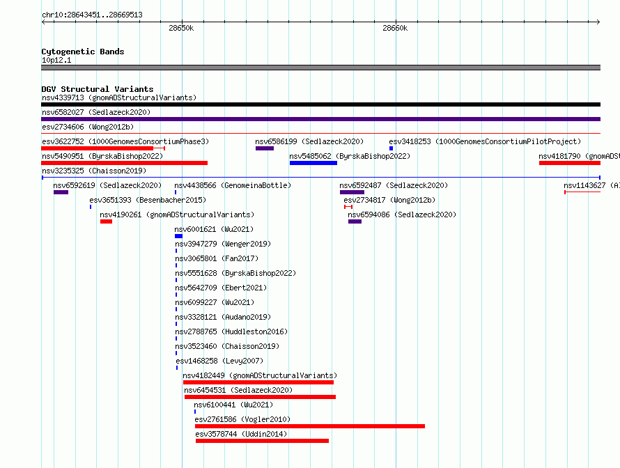Click the DGV Structural Variants track title
Screen dimensions: 620x468
(98, 89)
